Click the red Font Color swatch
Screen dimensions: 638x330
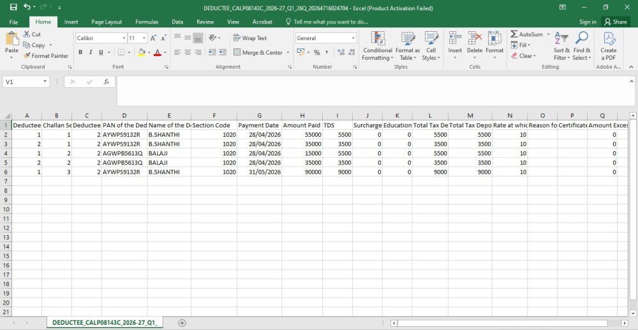(157, 52)
